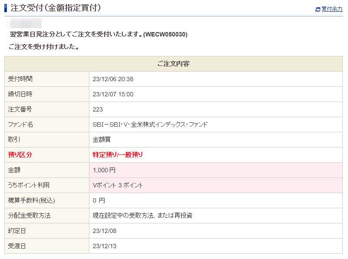This screenshot has height=259, width=348.
Task: Click the 約定日 date 23/12/08
Action: pyautogui.click(x=105, y=231)
